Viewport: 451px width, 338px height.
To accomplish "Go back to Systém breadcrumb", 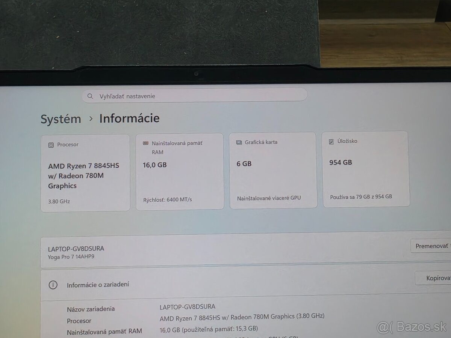I will (61, 119).
